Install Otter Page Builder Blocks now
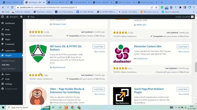Screen dimensions: 197x110 [98, 89]
